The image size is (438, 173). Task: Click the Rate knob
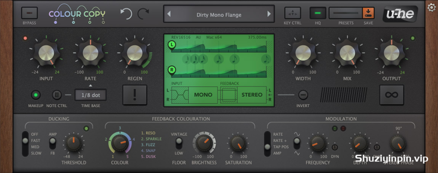tap(91, 53)
